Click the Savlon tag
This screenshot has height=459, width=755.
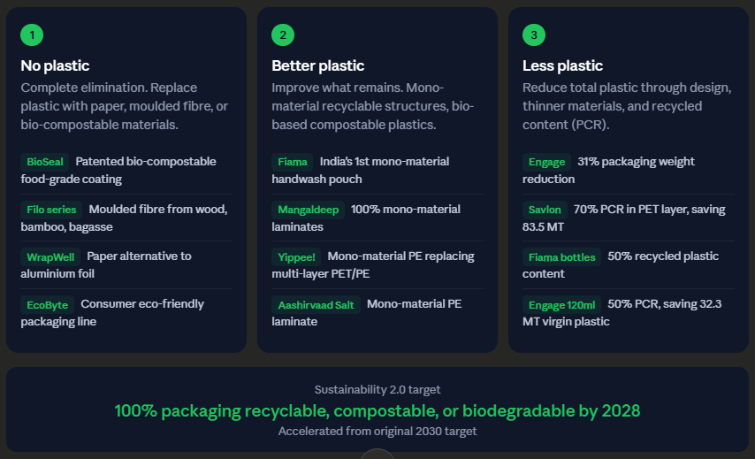(545, 210)
